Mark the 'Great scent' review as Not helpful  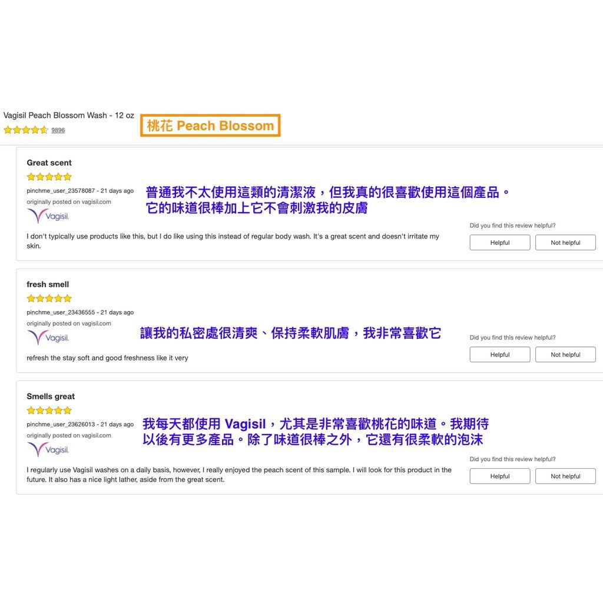click(x=565, y=243)
